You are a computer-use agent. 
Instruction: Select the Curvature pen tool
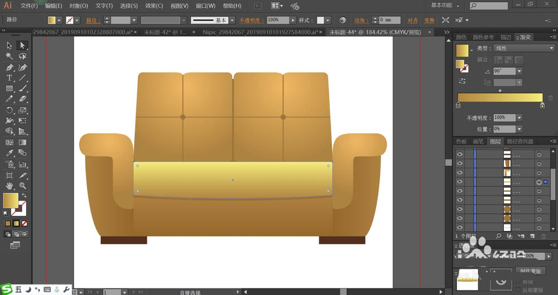pos(22,67)
